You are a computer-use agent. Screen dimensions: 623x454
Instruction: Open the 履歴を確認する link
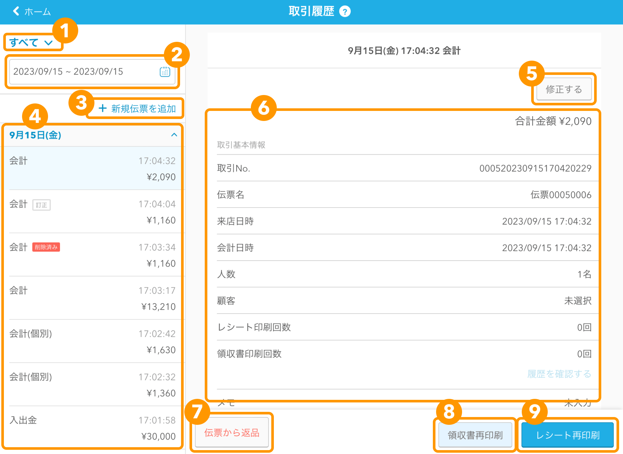click(x=559, y=374)
